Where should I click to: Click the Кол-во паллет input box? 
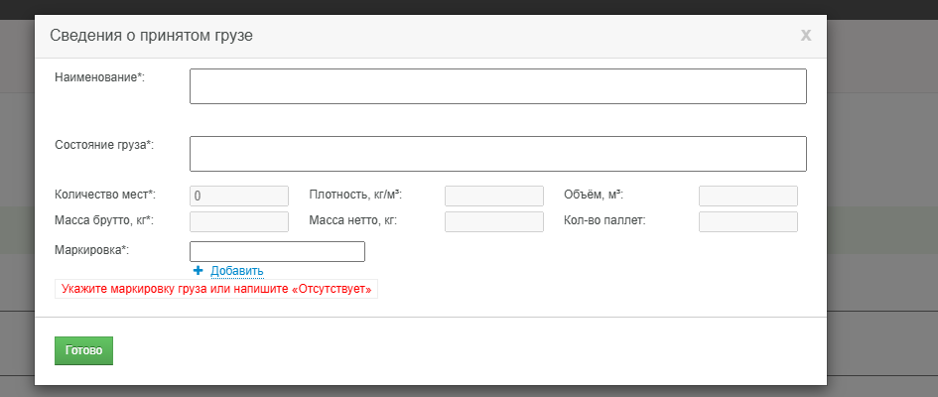coord(747,221)
